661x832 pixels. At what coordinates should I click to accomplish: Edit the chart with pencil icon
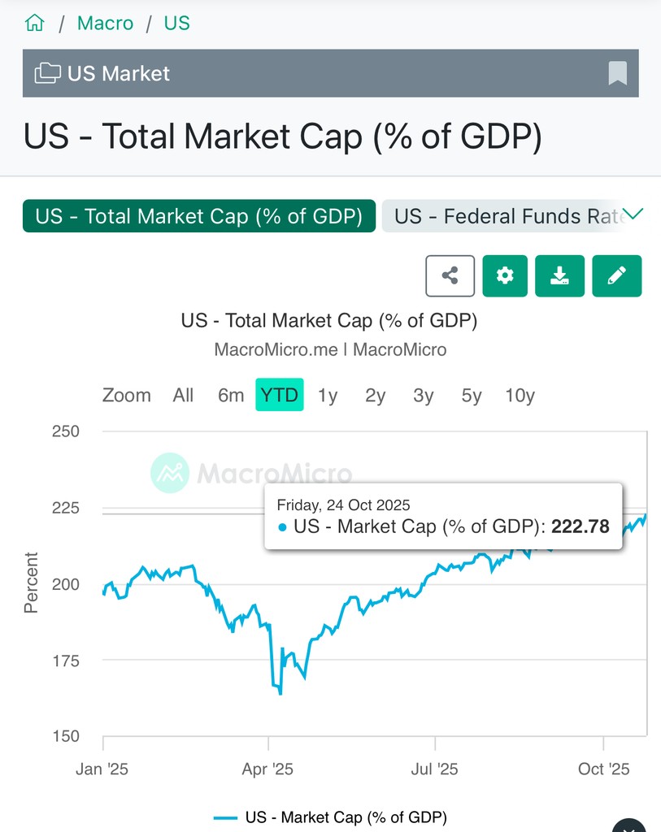coord(616,275)
